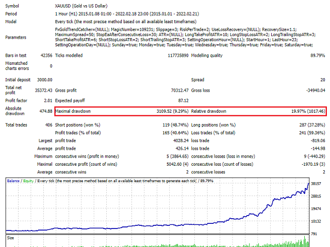This screenshot has height=247, width=330.
Task: Click the Mismatched charts errors value 0
Action: pos(51,66)
